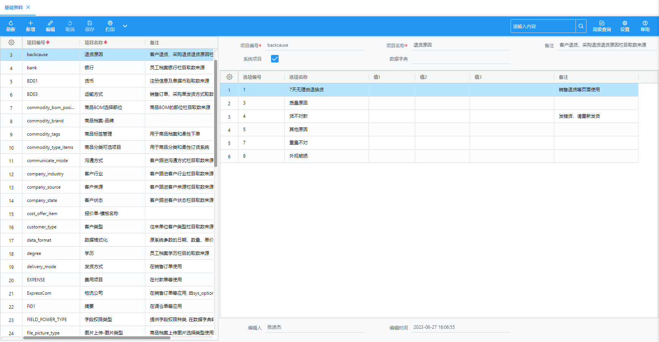Viewport: 659px width, 342px height.
Task: Select the 新增 new record icon
Action: tap(30, 26)
